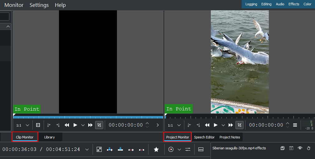Toggle split compare effect view icon
The image size is (315, 159).
(x=291, y=148)
